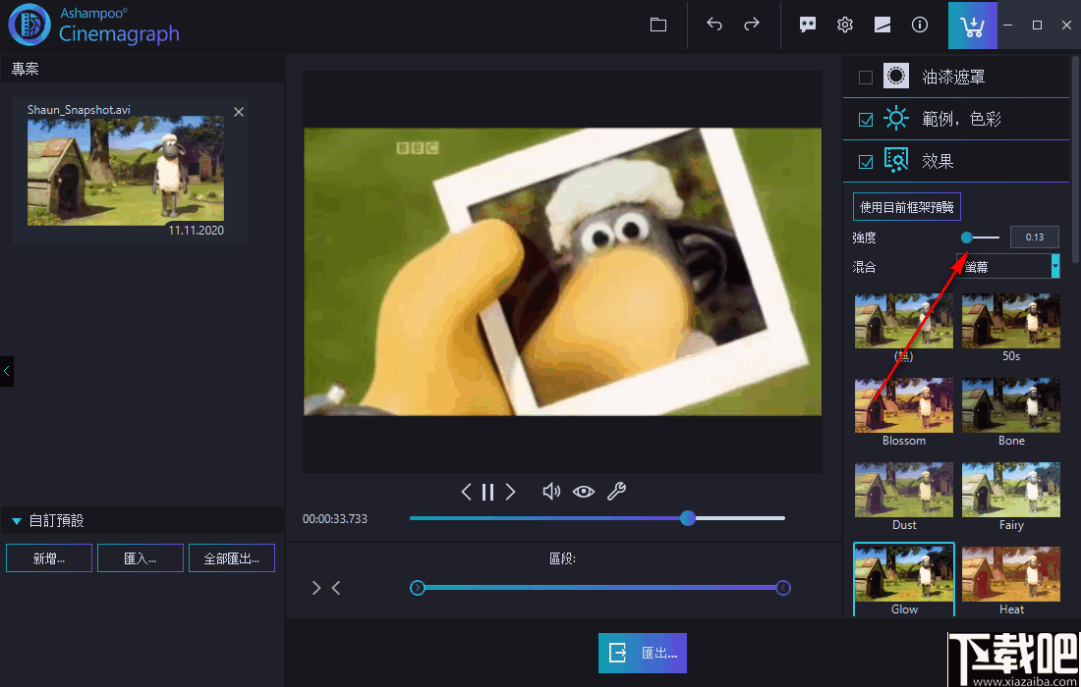This screenshot has height=687, width=1081.
Task: Uncheck the 範例, 色彩 checkbox
Action: (x=866, y=120)
